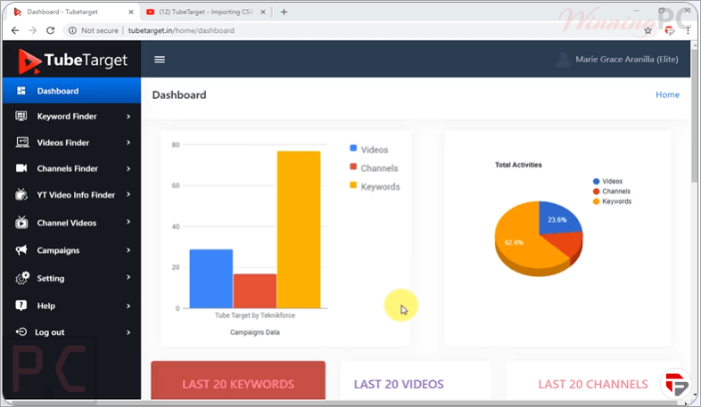Click the blue Videos bar in chart

[x=211, y=279]
